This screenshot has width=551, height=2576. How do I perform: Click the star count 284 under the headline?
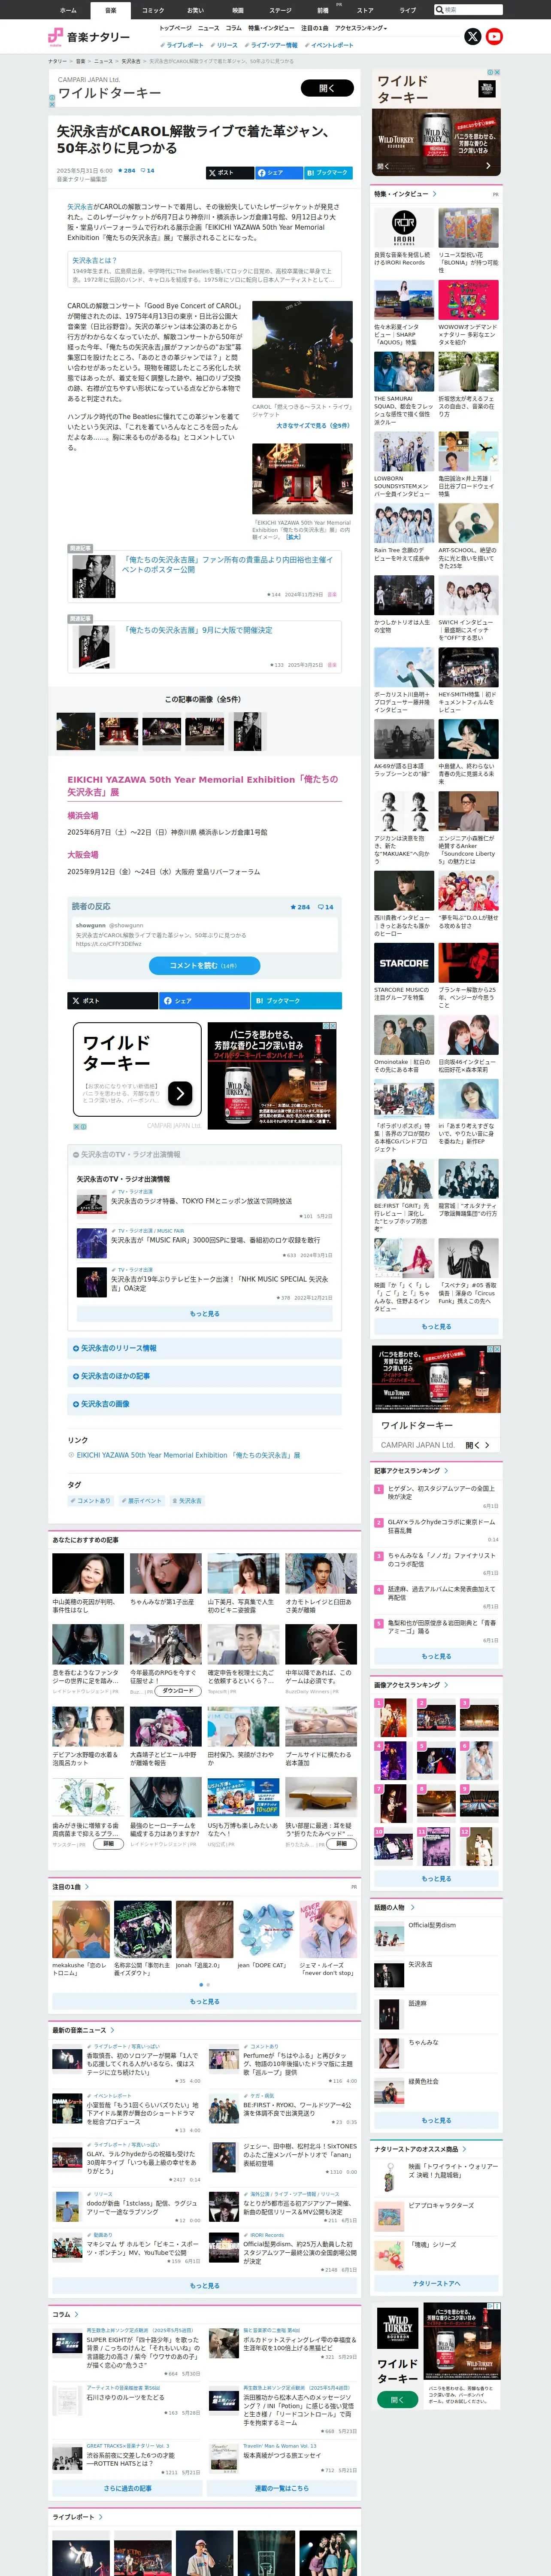127,171
